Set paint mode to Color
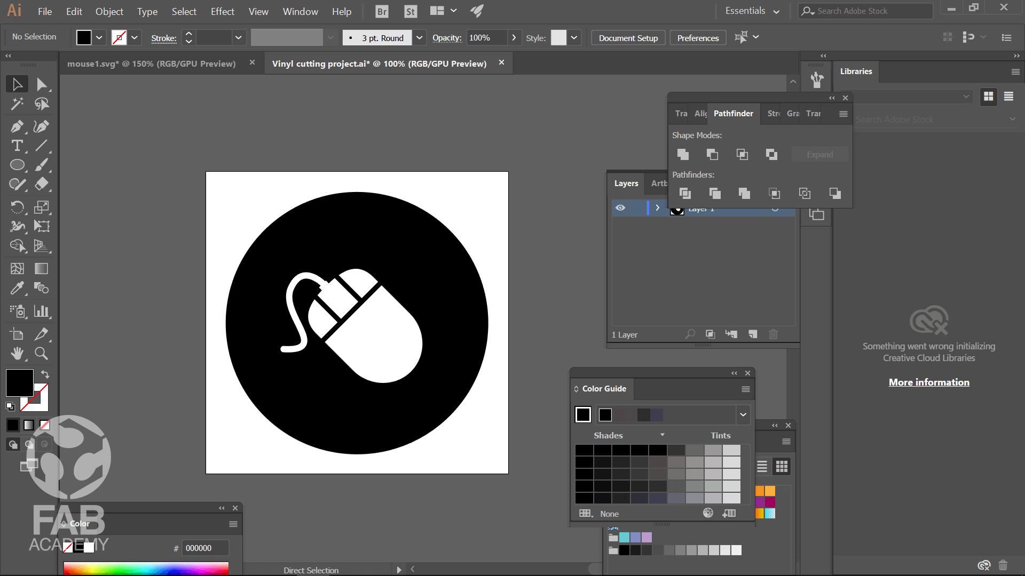The image size is (1025, 576). click(13, 425)
